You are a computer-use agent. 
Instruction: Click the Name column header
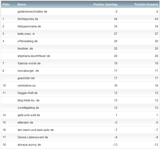[x=22, y=4]
